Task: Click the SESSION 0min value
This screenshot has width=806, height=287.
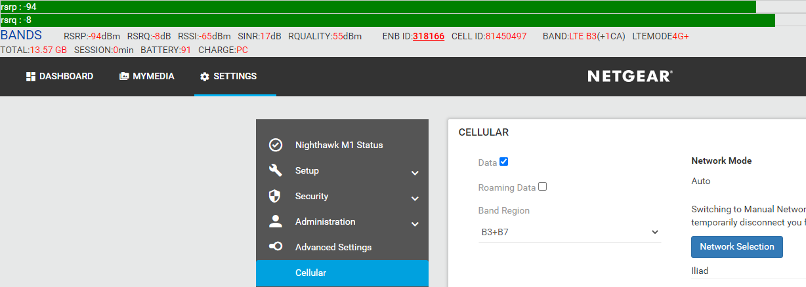Action: (122, 50)
